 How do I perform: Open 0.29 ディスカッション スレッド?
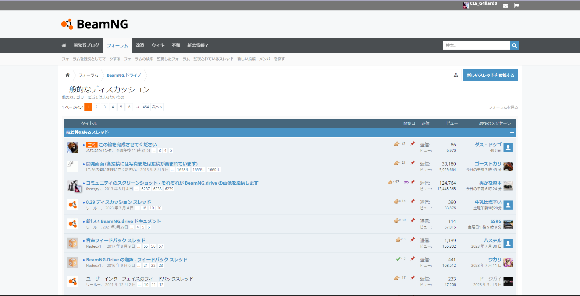click(x=119, y=202)
